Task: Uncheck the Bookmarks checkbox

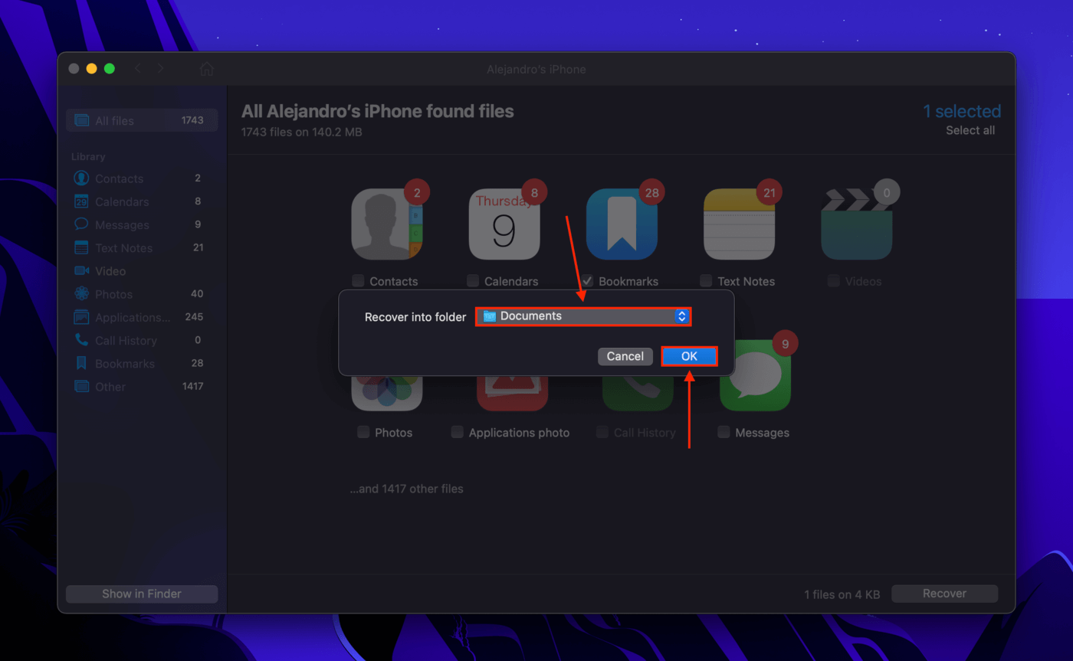Action: tap(587, 281)
